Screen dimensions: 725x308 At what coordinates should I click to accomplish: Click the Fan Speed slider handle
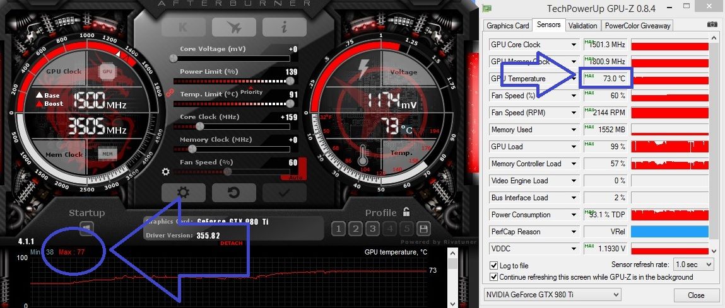pos(227,171)
